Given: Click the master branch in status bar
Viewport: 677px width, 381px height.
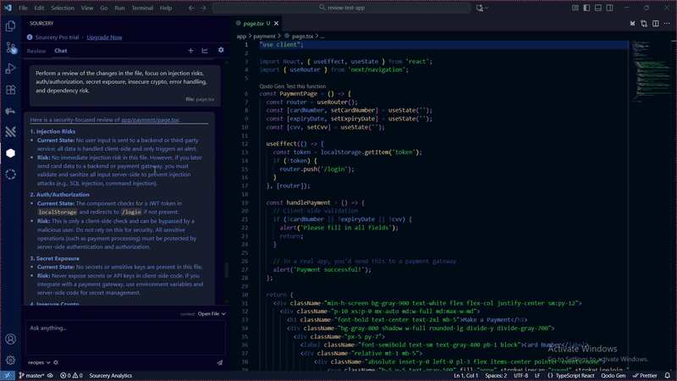Looking at the screenshot, I should (x=32, y=375).
